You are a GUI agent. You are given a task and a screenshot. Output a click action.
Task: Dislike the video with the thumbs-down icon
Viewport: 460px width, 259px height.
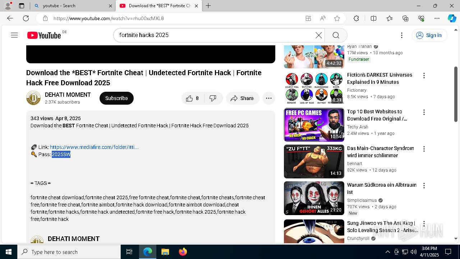coord(213,98)
